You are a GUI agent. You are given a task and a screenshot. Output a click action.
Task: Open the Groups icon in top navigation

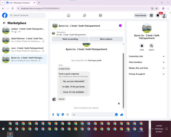point(101,15)
